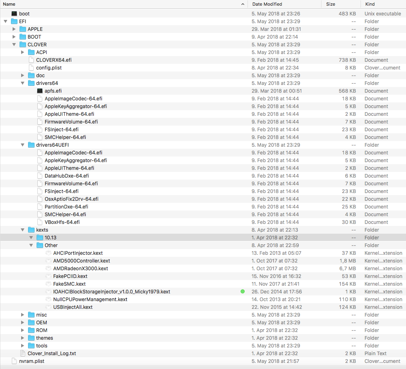Viewport: 406px width, 369px height.
Task: Click the CLOVERX64.efi document icon
Action: pyautogui.click(x=31, y=60)
